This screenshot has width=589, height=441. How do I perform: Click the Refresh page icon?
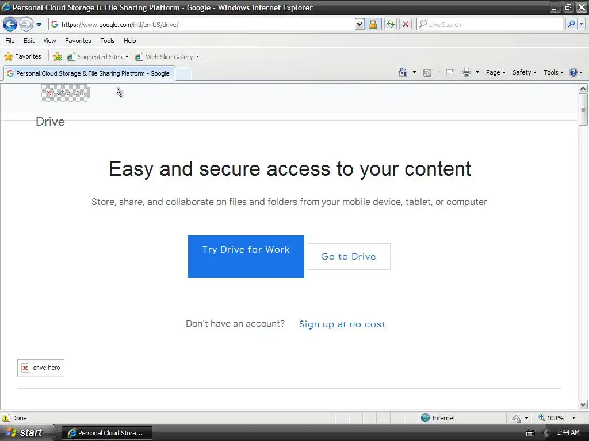point(391,24)
